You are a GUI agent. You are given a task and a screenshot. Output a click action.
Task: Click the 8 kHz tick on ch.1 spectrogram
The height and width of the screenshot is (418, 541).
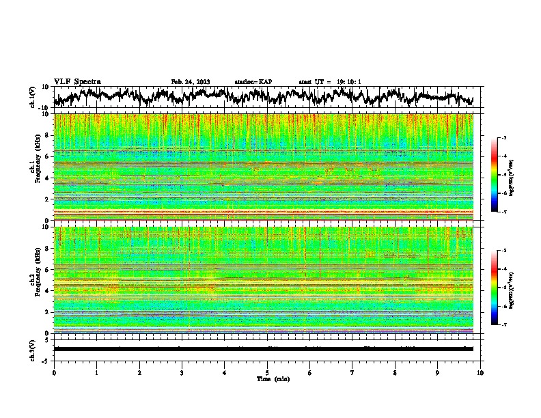pyautogui.click(x=47, y=135)
